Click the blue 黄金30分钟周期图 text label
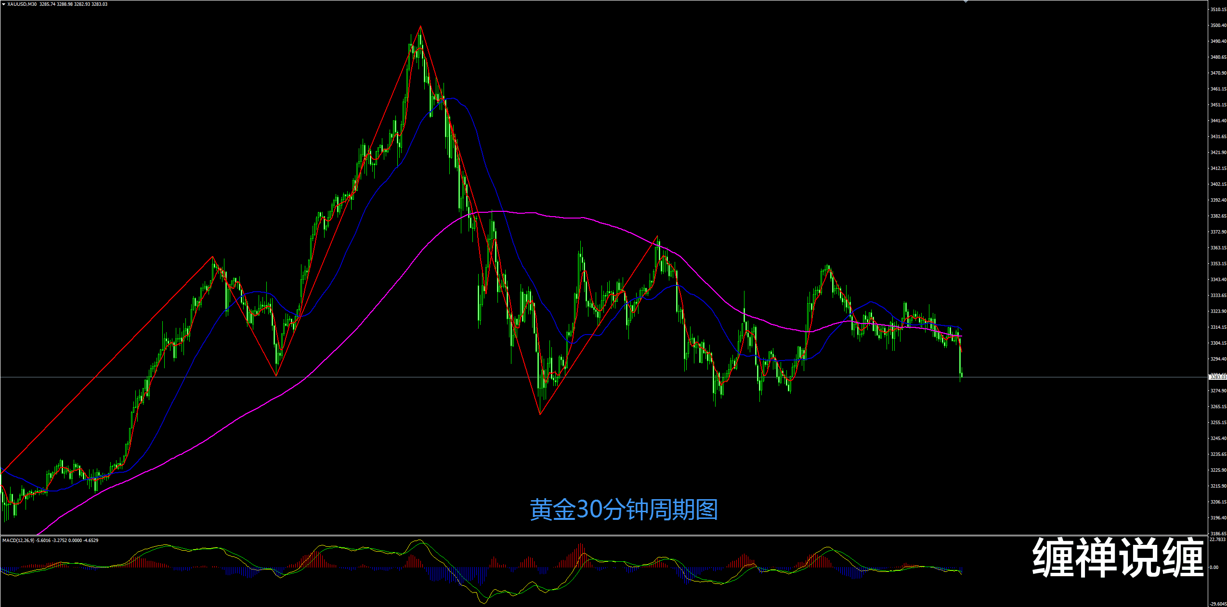 tap(624, 510)
